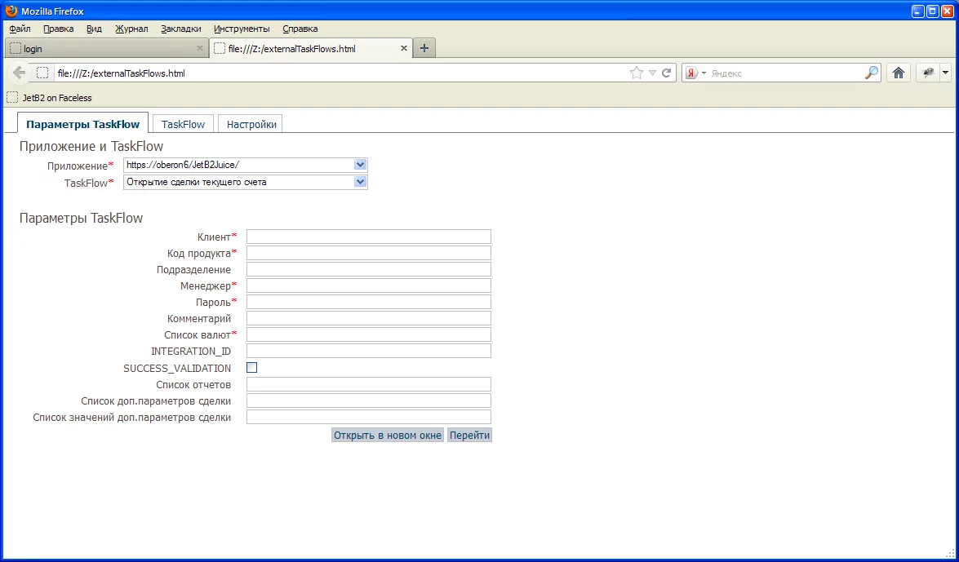Show URL history dropdown arrow

coord(652,73)
